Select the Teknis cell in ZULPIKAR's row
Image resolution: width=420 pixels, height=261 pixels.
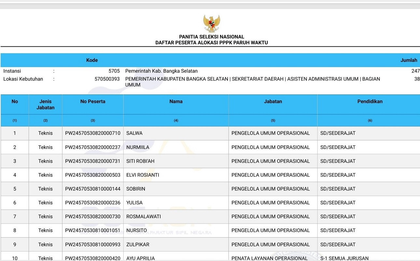click(x=45, y=244)
